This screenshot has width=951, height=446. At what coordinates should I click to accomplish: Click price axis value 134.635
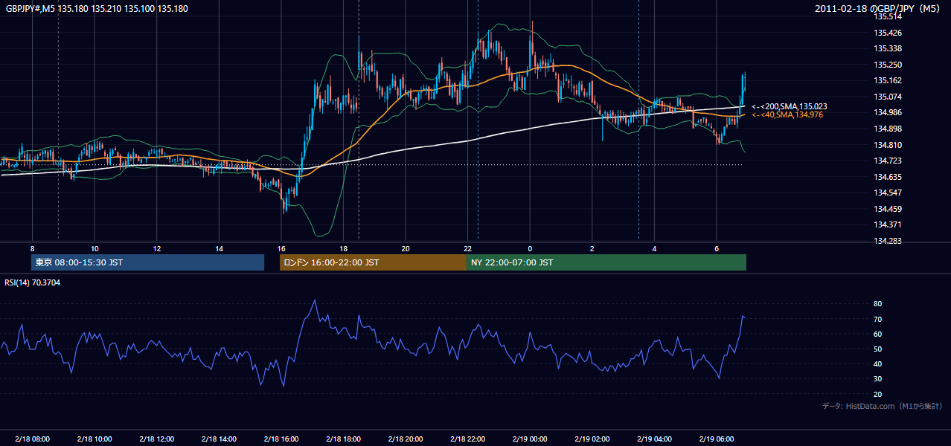tap(887, 177)
